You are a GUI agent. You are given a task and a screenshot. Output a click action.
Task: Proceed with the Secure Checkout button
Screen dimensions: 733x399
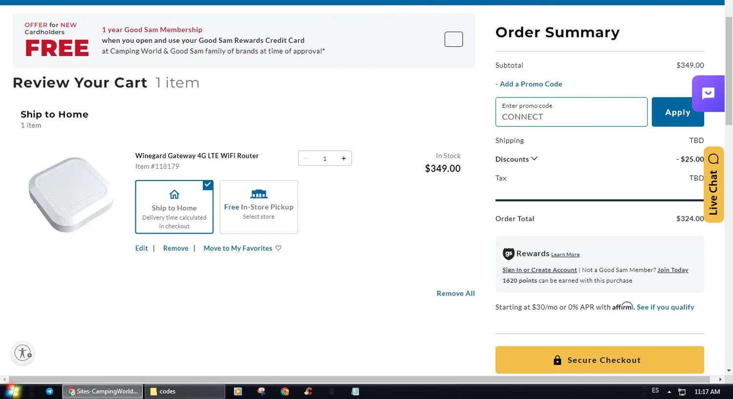coord(600,360)
